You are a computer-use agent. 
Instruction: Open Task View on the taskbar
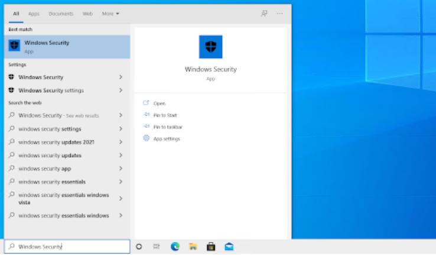(x=157, y=247)
